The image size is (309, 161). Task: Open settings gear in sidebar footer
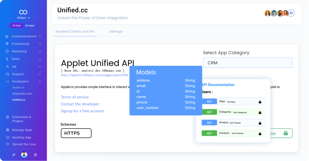point(35,154)
